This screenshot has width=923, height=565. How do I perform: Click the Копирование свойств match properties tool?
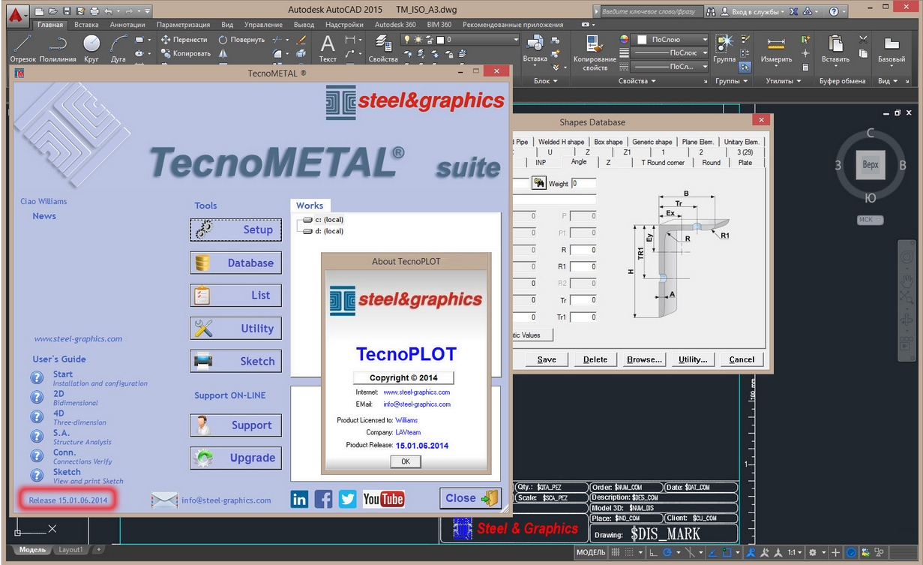pos(595,53)
